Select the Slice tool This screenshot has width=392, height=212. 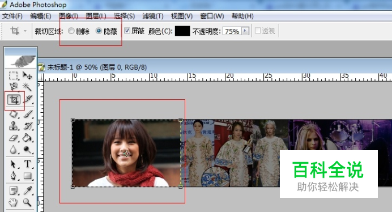click(x=28, y=100)
